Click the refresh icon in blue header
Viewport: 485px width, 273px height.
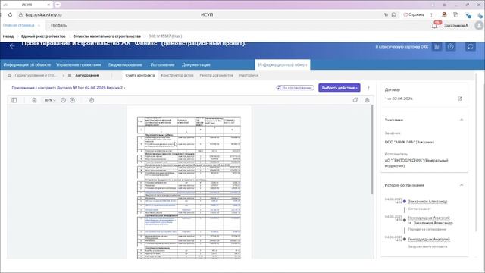click(x=471, y=47)
